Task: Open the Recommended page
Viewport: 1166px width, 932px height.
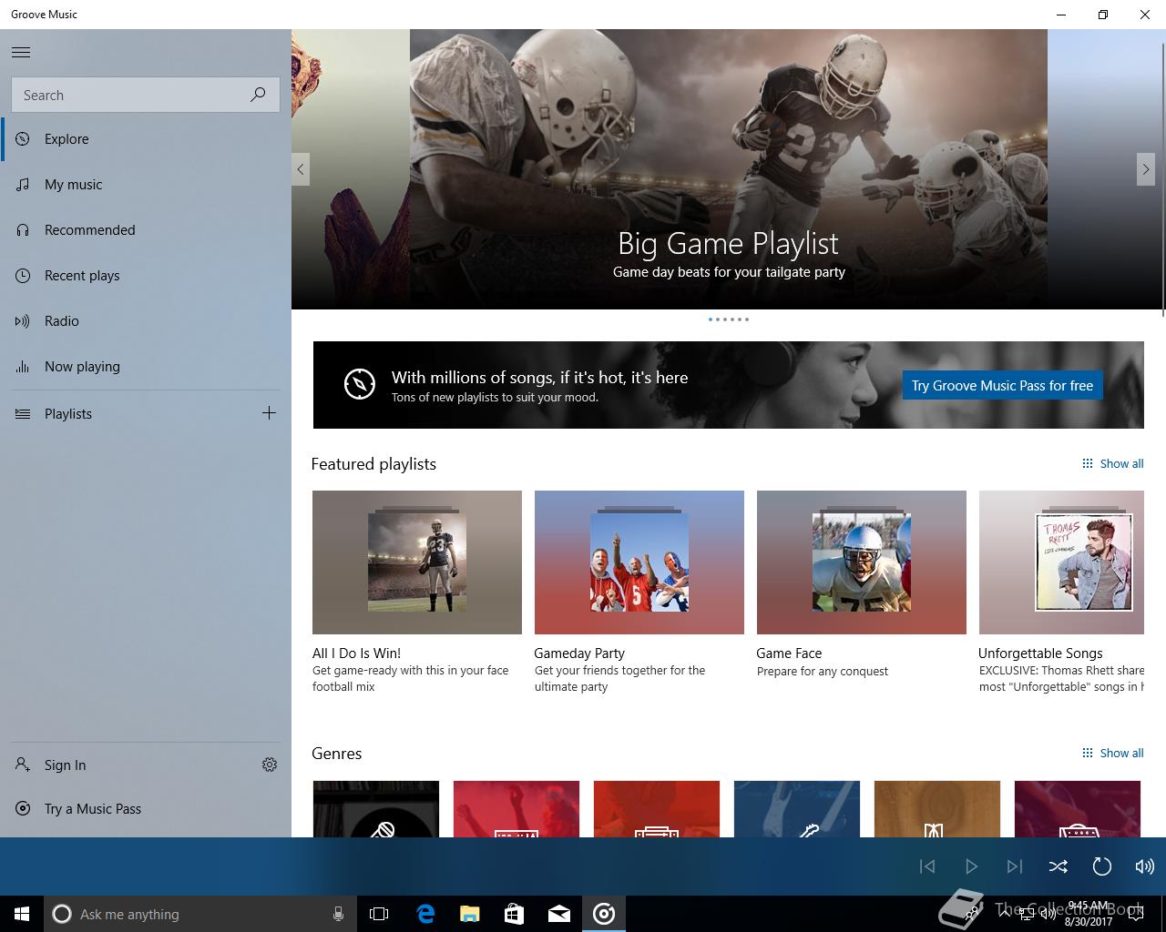Action: point(146,230)
